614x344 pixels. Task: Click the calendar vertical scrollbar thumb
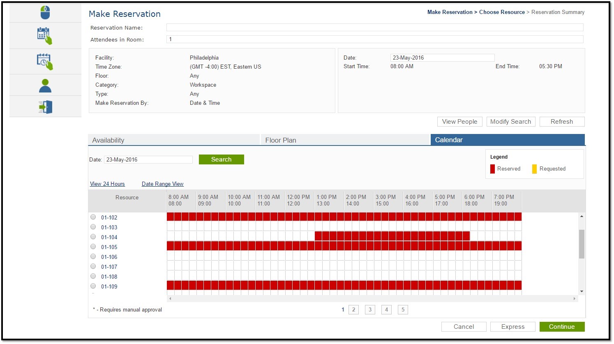(x=582, y=244)
